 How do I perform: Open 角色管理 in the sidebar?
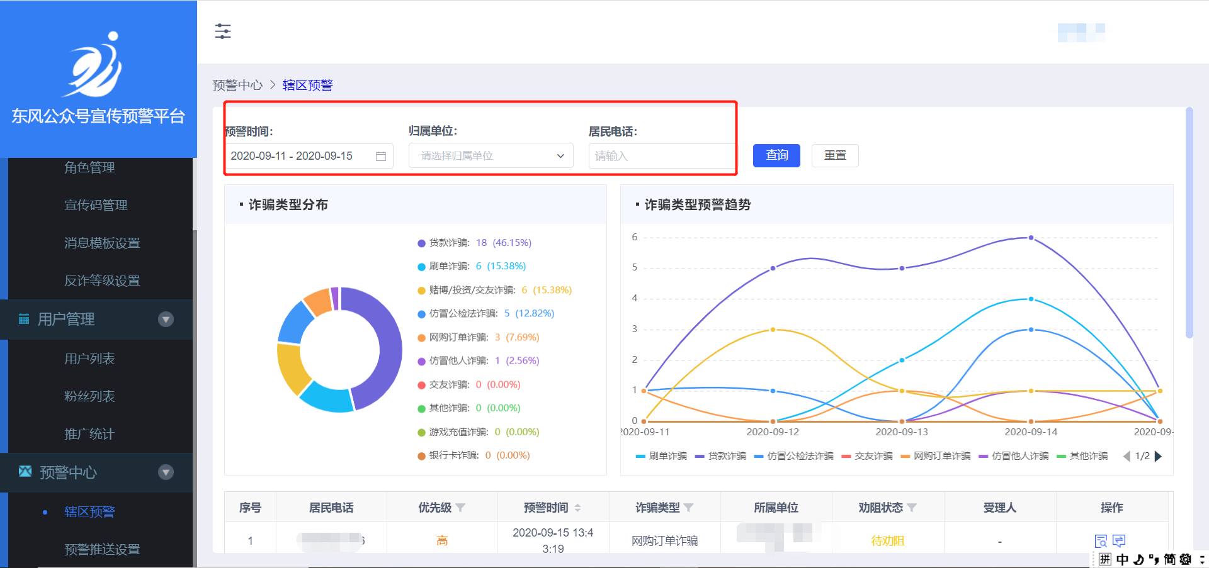(x=89, y=167)
